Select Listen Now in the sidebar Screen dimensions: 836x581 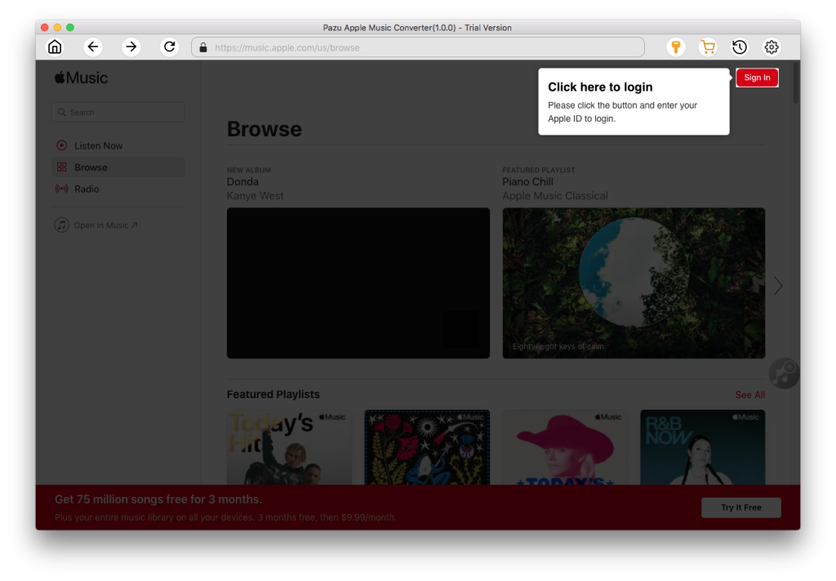98,146
